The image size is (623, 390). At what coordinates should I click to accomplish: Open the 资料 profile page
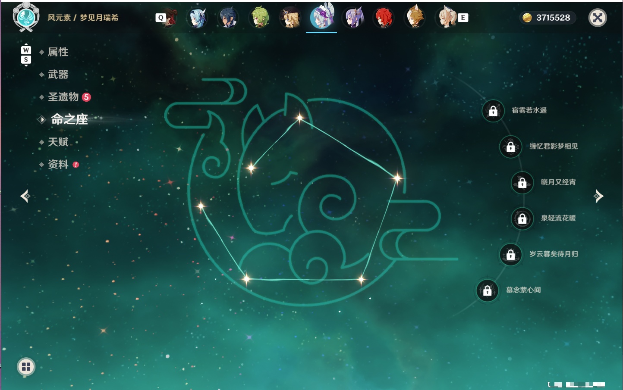pyautogui.click(x=58, y=164)
